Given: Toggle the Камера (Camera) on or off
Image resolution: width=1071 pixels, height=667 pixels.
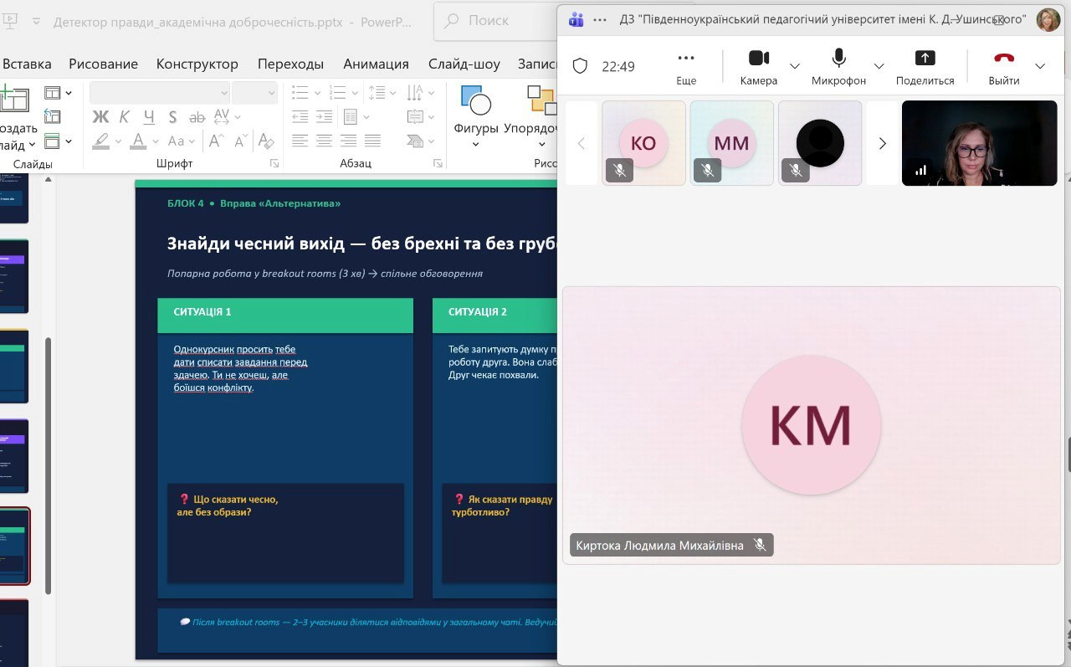Looking at the screenshot, I should tap(758, 59).
